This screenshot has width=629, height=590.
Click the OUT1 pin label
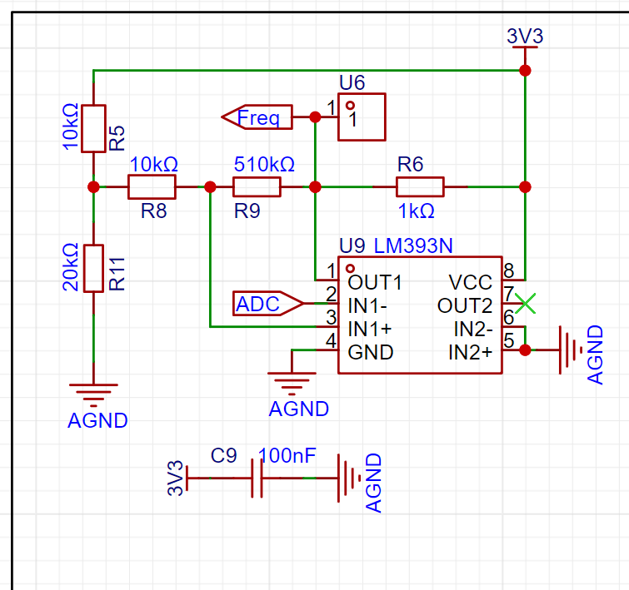click(x=375, y=283)
